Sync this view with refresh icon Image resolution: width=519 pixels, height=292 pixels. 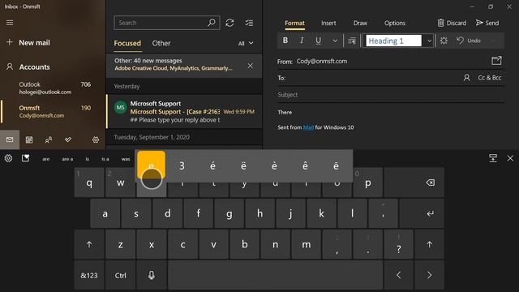coord(229,23)
